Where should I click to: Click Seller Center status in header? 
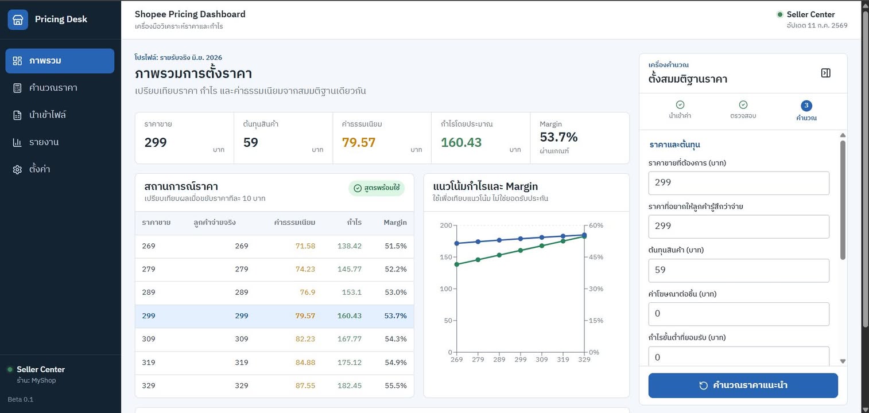pos(806,14)
